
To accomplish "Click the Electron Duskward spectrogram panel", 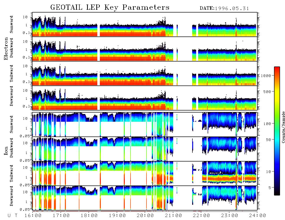I will point(145,49).
